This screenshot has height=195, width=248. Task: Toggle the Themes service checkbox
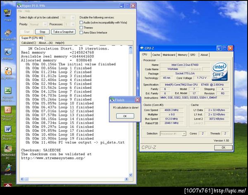tap(81, 28)
